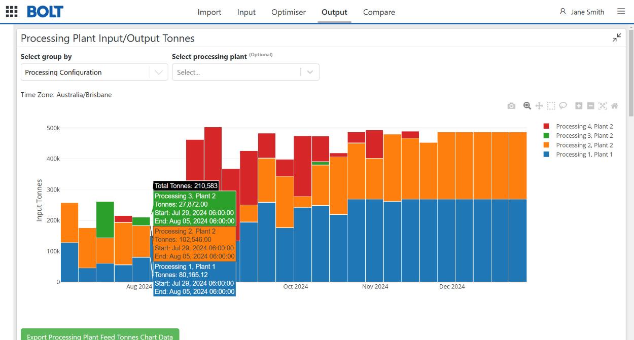This screenshot has width=634, height=340.
Task: Download plot as PNG camera icon
Action: pyautogui.click(x=511, y=106)
